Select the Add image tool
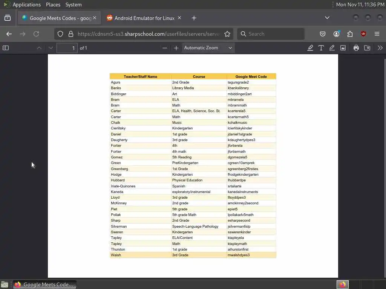Image resolution: width=386 pixels, height=289 pixels. pyautogui.click(x=343, y=48)
